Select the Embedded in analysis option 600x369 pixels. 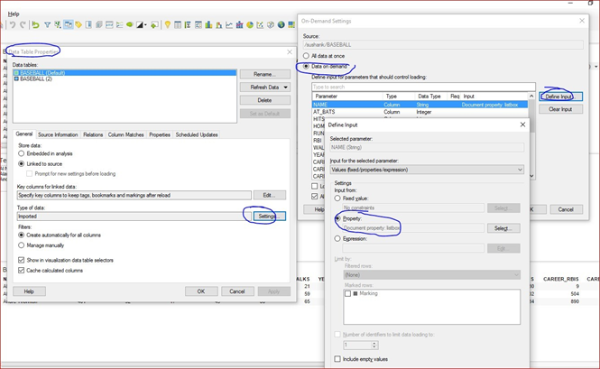pos(22,153)
